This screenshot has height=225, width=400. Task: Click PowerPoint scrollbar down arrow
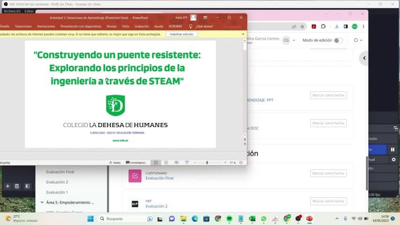click(x=245, y=135)
